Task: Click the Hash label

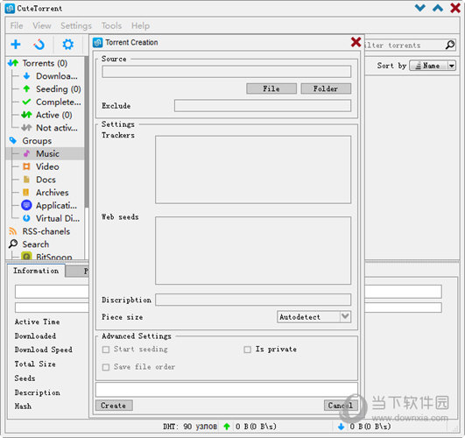Action: click(x=23, y=406)
